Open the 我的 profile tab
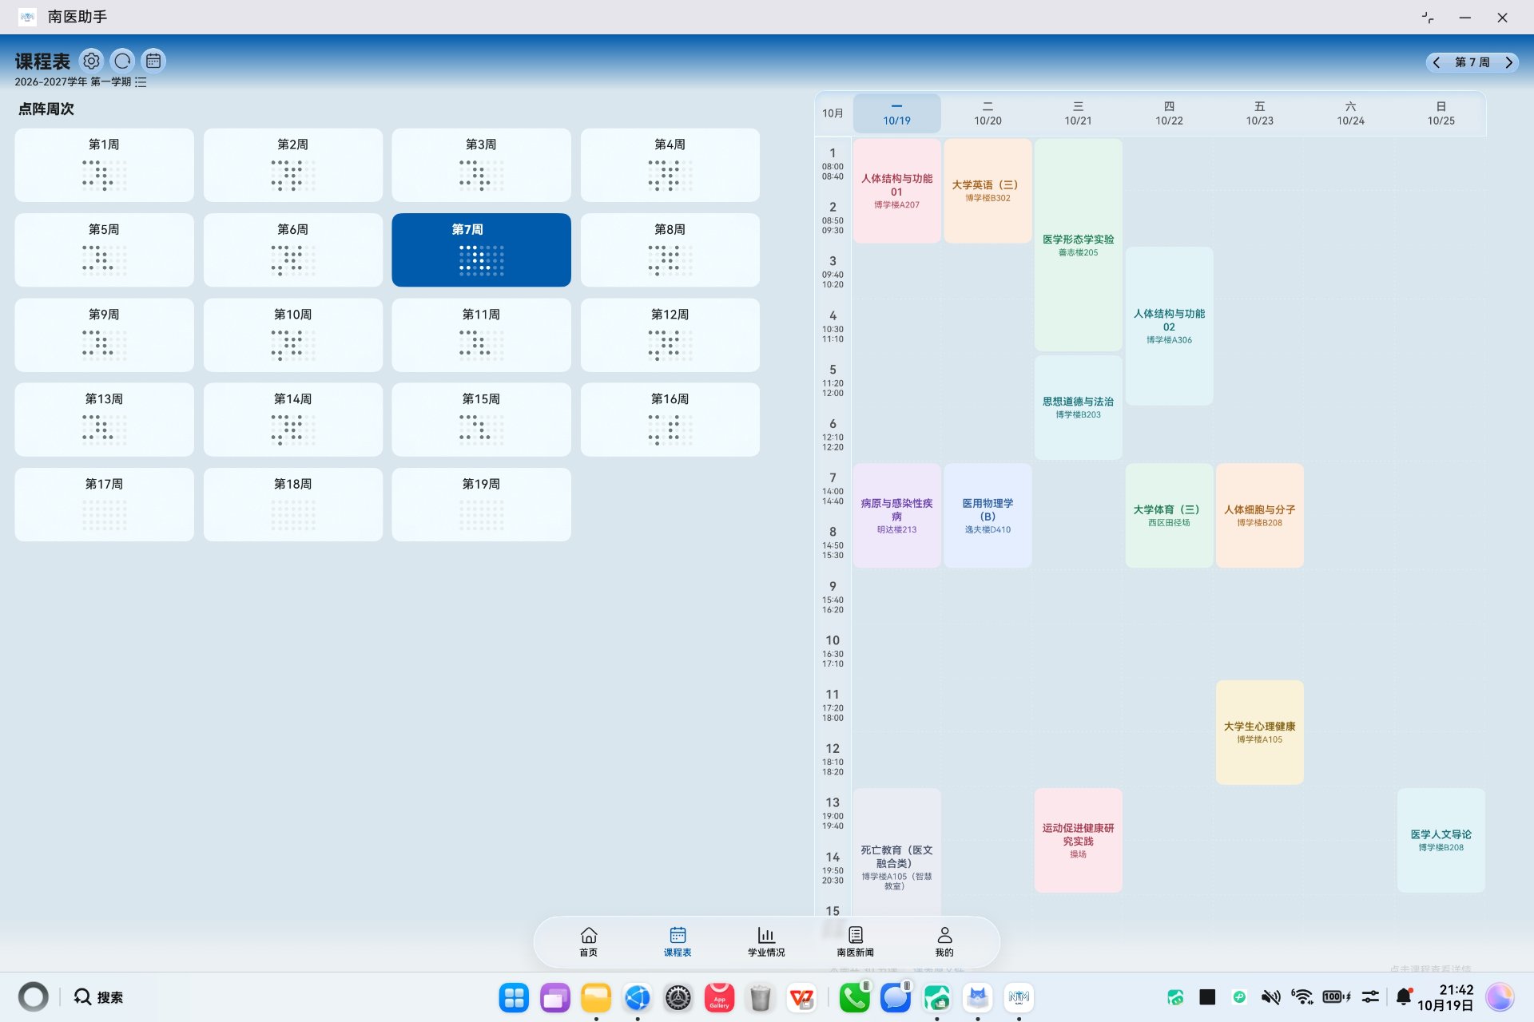This screenshot has height=1022, width=1534. click(944, 941)
